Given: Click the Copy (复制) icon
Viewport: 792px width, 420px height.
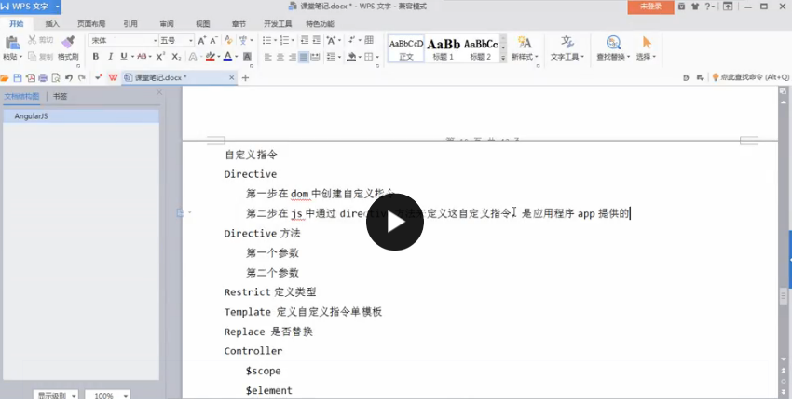Looking at the screenshot, I should [33, 57].
